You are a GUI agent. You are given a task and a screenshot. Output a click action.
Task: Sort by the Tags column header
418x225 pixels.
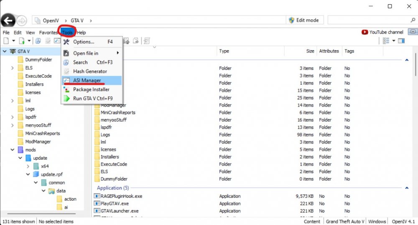point(349,51)
